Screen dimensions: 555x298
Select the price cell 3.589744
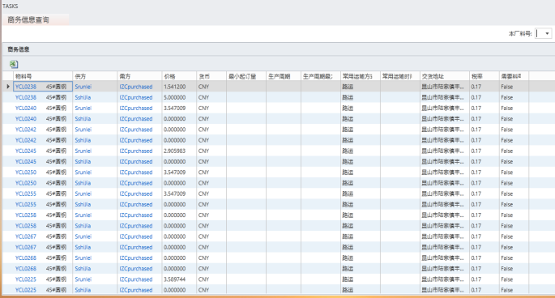pos(174,279)
